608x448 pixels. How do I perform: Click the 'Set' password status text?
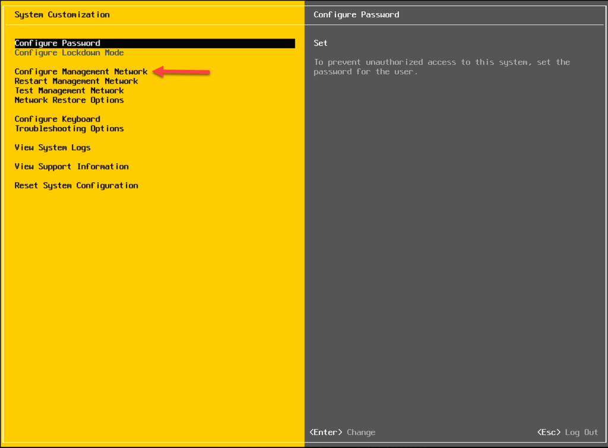point(321,43)
